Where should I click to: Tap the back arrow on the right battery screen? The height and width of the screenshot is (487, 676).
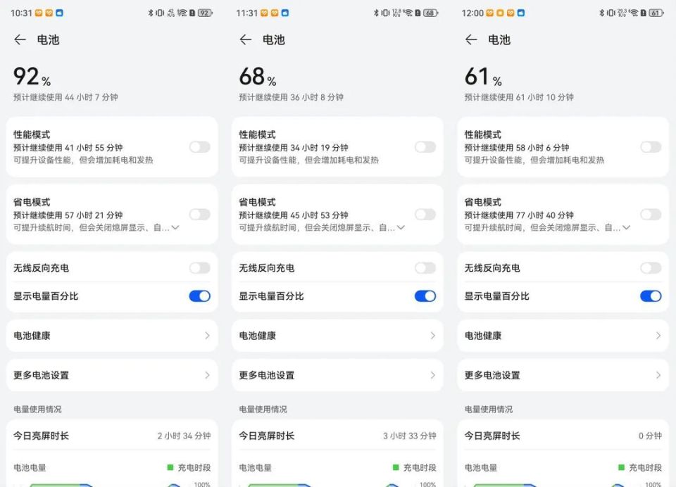coord(470,40)
